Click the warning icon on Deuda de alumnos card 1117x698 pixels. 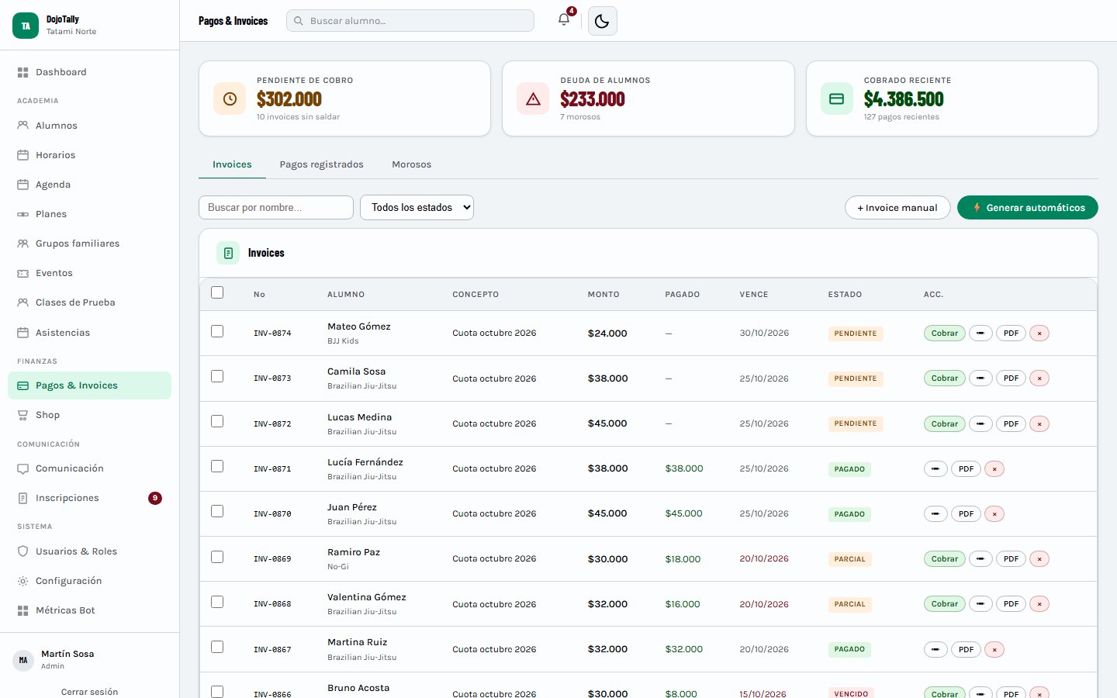533,98
